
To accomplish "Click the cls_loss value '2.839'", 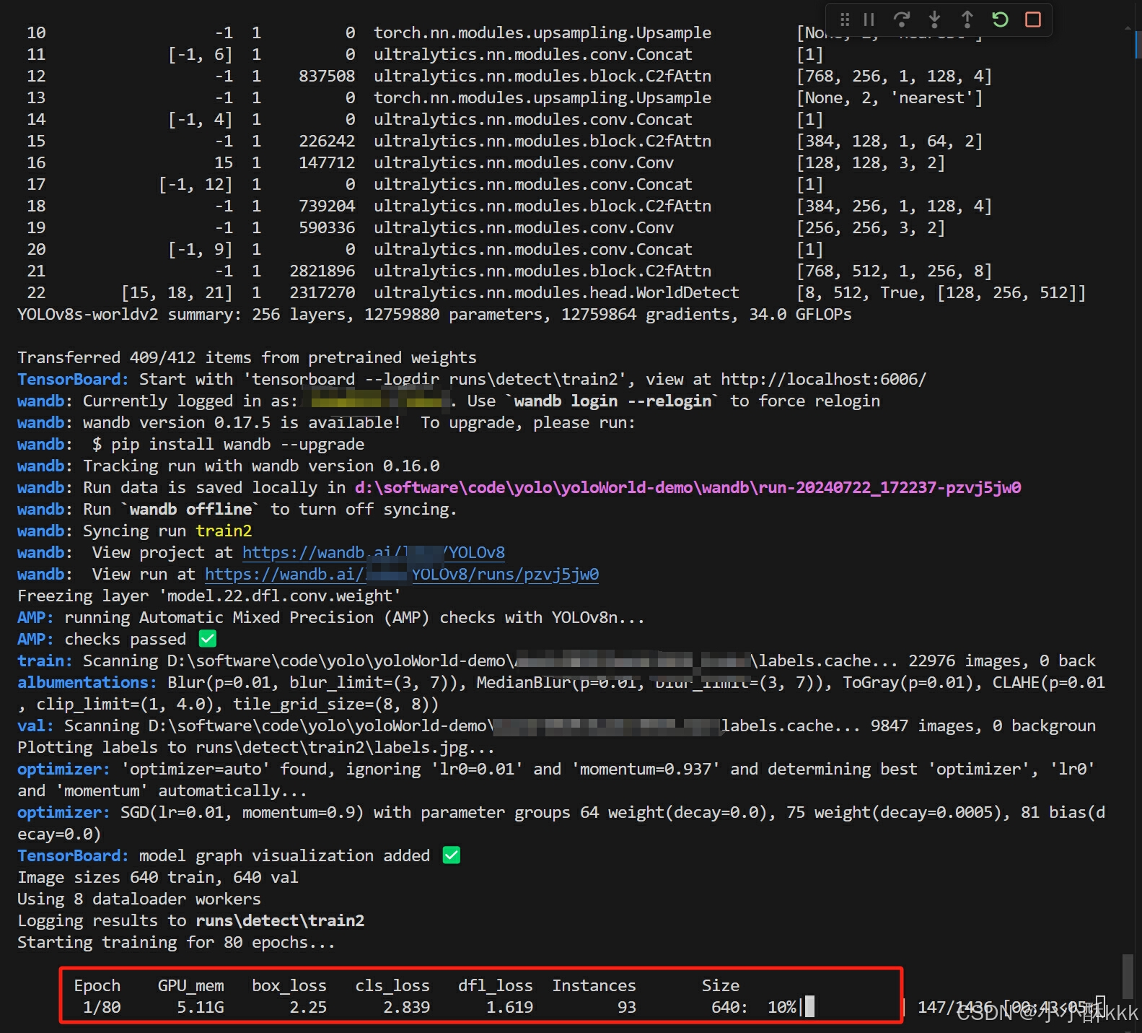I will pyautogui.click(x=406, y=1008).
